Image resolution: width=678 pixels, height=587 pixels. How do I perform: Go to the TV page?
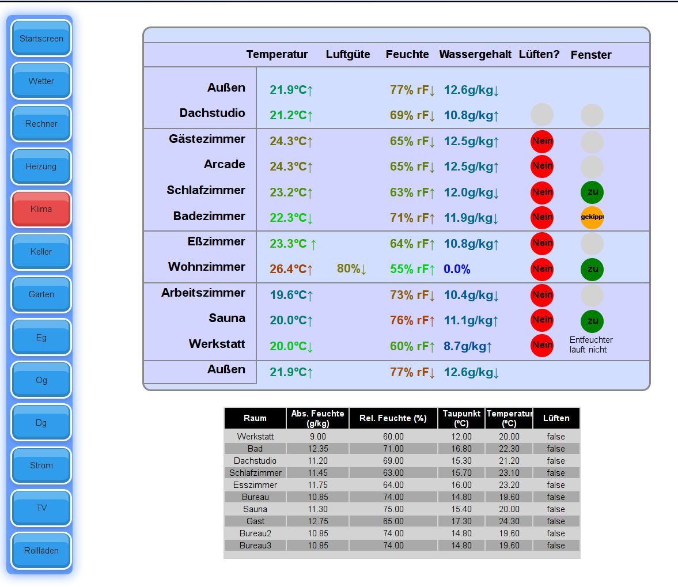point(41,508)
